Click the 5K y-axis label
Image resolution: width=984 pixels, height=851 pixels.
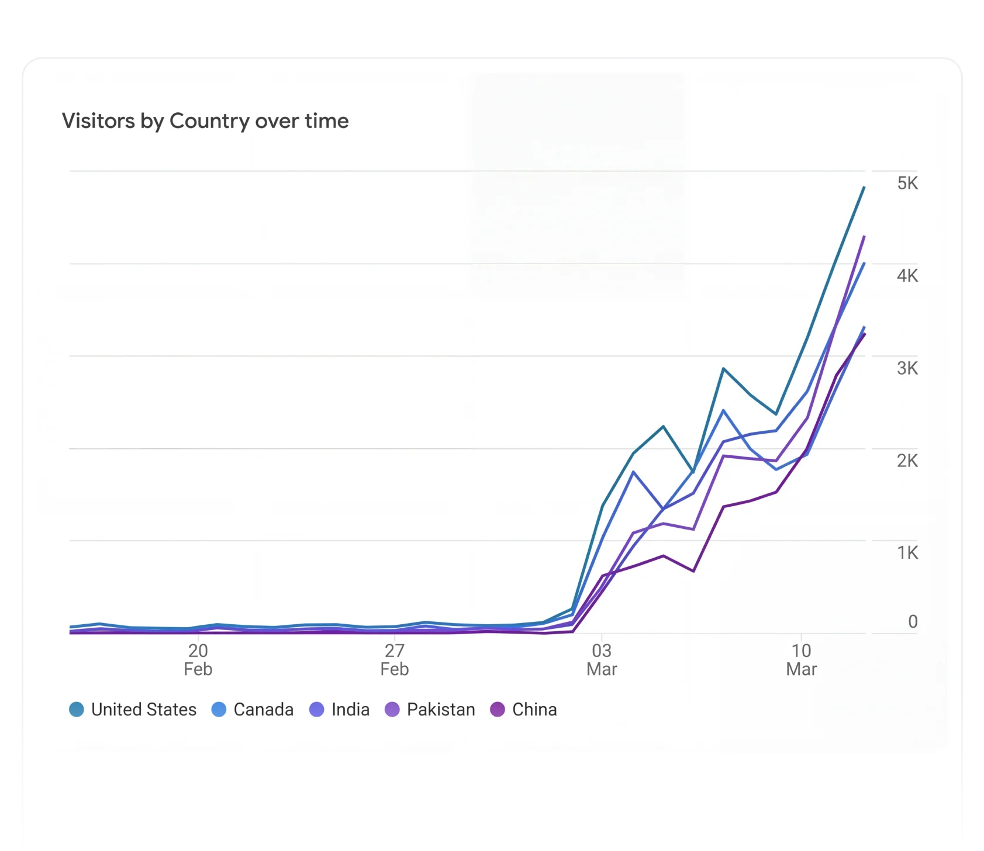coord(907,184)
